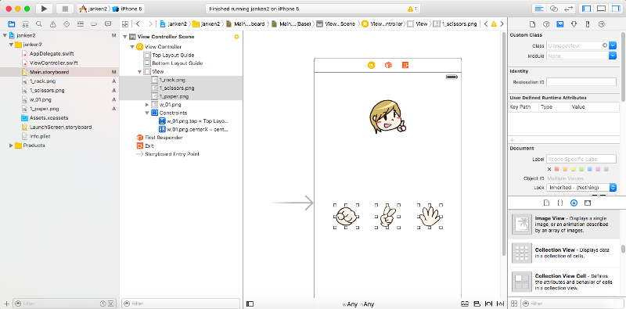Collapse the janken2 group folder
Image resolution: width=626 pixels, height=309 pixels.
coord(11,45)
